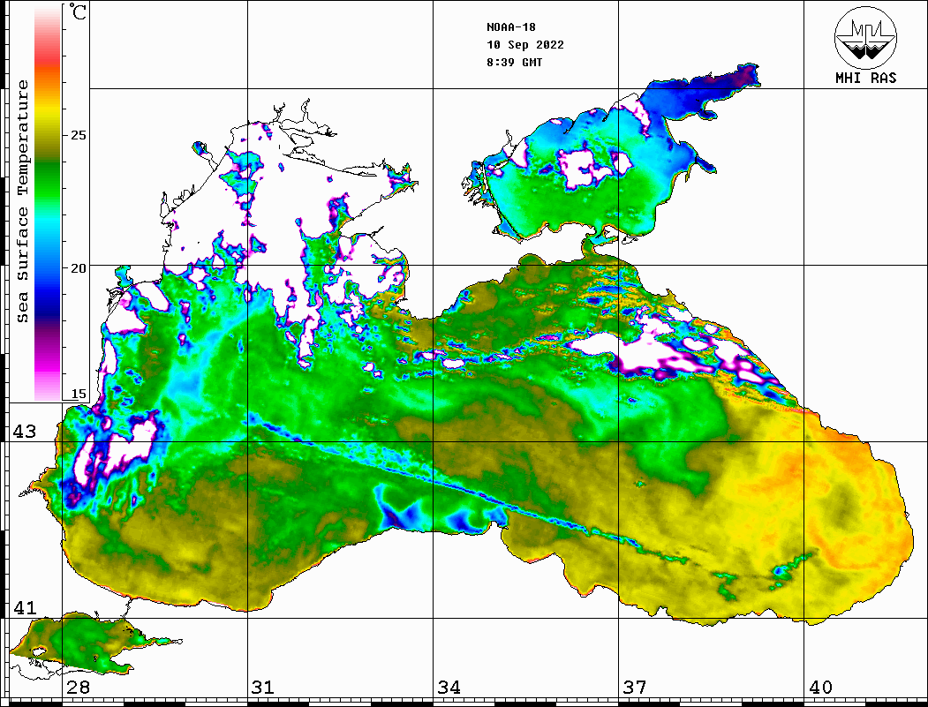Image resolution: width=928 pixels, height=707 pixels.
Task: Click longitude label 37
Action: click(x=635, y=688)
